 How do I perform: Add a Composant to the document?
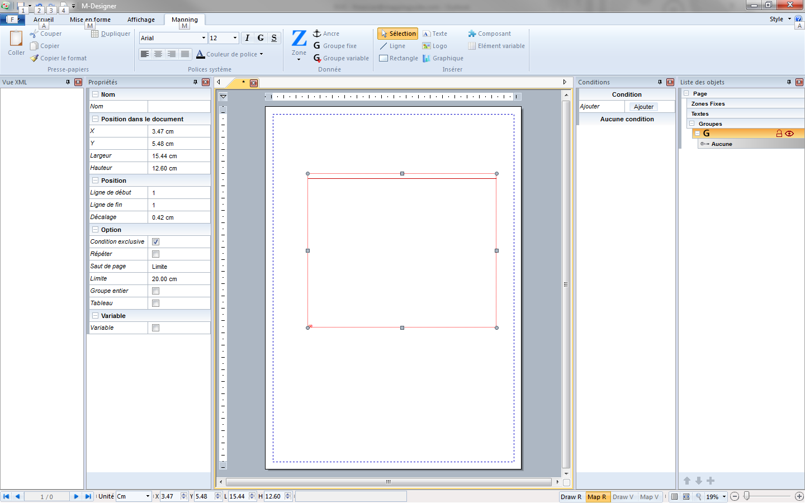490,33
